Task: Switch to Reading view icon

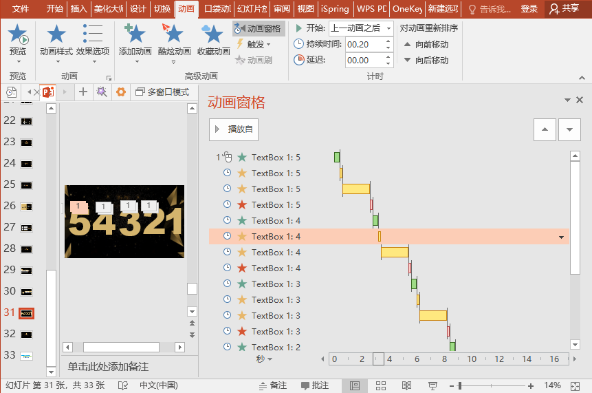Action: [406, 385]
